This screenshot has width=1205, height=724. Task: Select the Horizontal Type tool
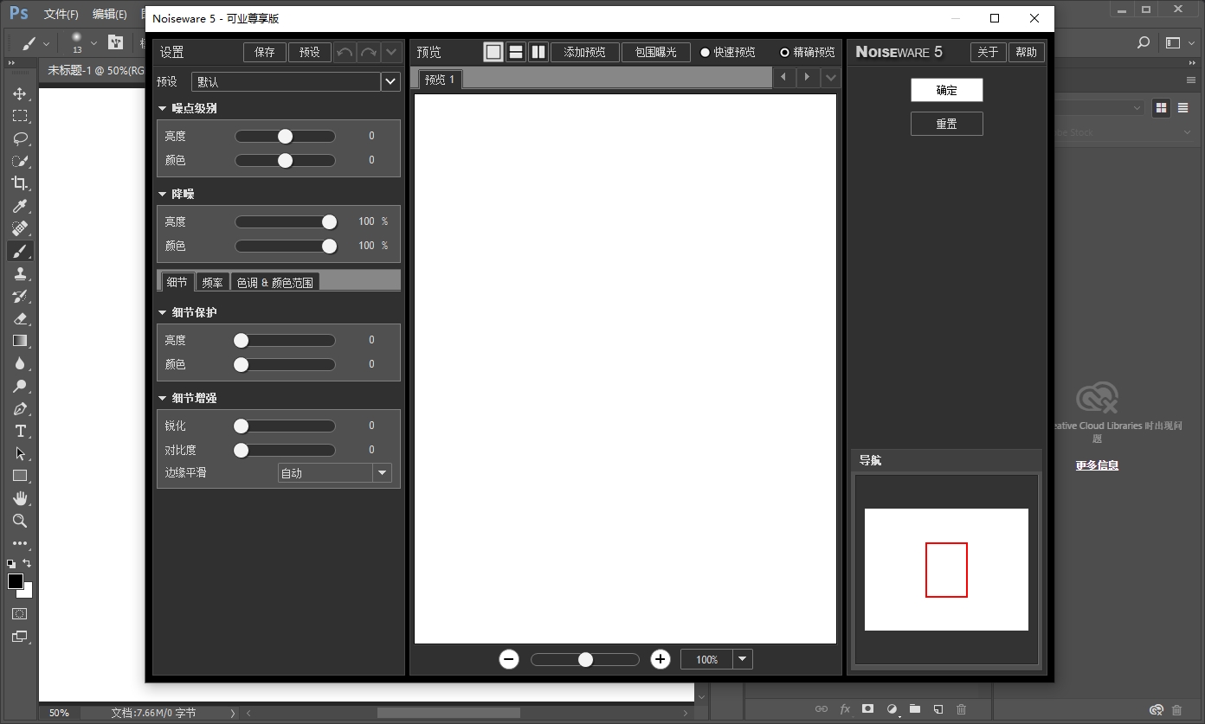[x=19, y=431]
